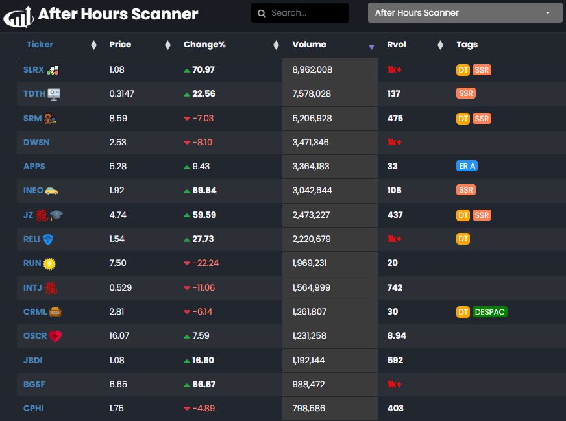
Task: Click the volume value 8,962,008
Action: pyautogui.click(x=312, y=69)
